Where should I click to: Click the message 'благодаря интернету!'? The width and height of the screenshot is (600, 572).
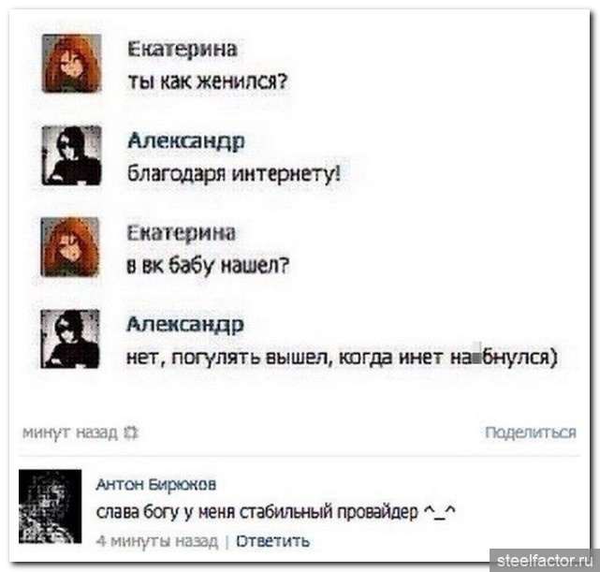(234, 174)
